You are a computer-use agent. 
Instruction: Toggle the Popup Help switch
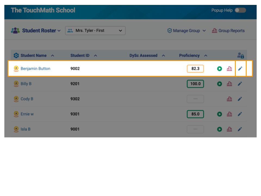point(240,10)
